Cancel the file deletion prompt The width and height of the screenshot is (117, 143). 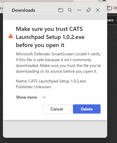pyautogui.click(x=57, y=109)
